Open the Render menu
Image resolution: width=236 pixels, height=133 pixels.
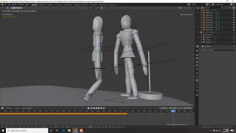[x=15, y=4]
